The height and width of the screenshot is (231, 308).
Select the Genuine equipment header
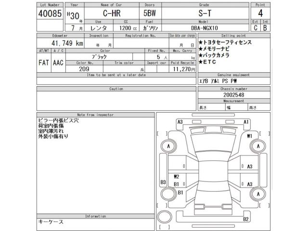click(233, 75)
